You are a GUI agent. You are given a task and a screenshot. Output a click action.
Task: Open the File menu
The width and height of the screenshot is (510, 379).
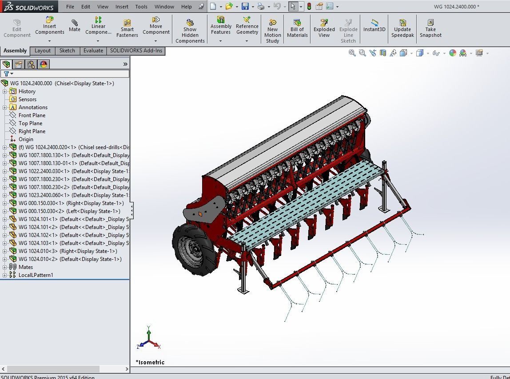coord(70,7)
